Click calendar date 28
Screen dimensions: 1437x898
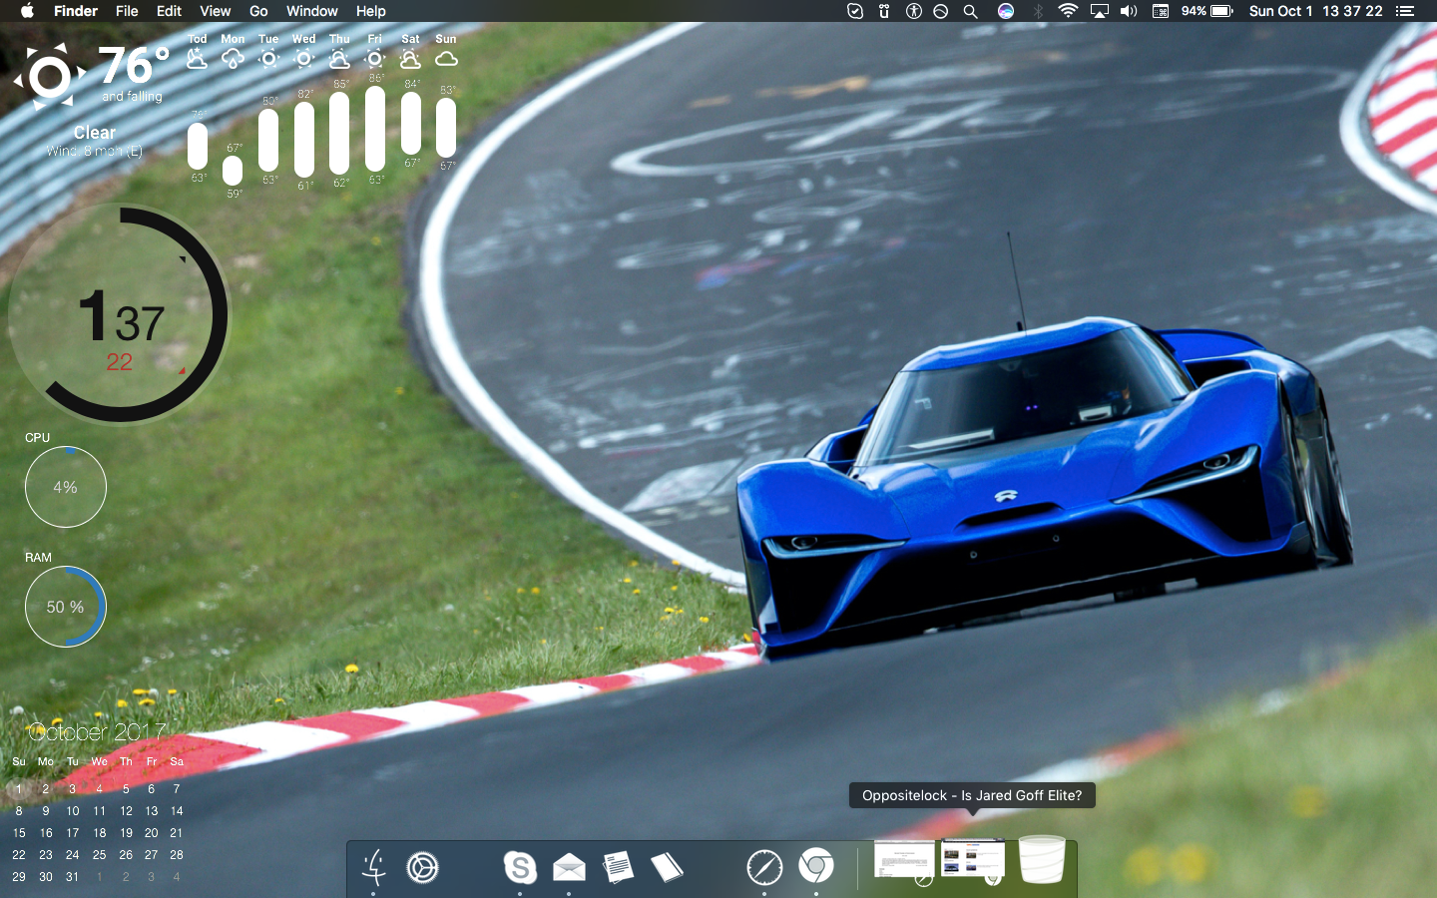[177, 855]
